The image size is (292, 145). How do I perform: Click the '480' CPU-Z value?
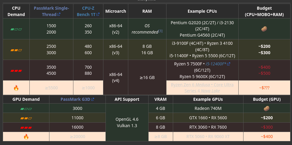pyautogui.click(x=88, y=47)
